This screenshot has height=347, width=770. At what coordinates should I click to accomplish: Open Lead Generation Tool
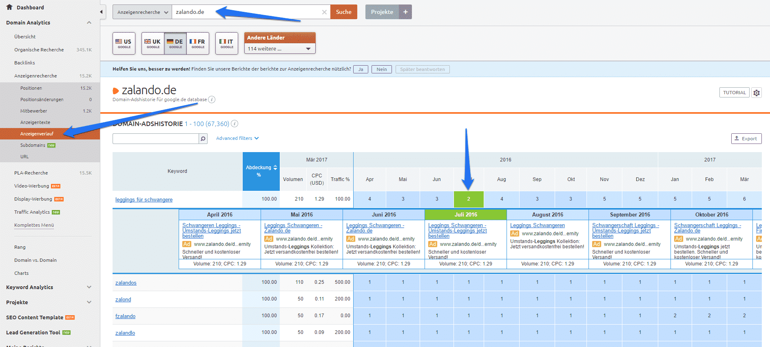tap(33, 332)
